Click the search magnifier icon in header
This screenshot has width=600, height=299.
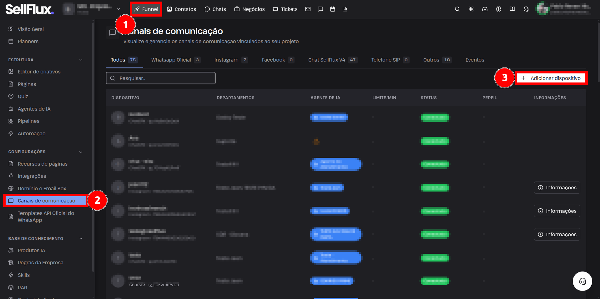[x=457, y=9]
